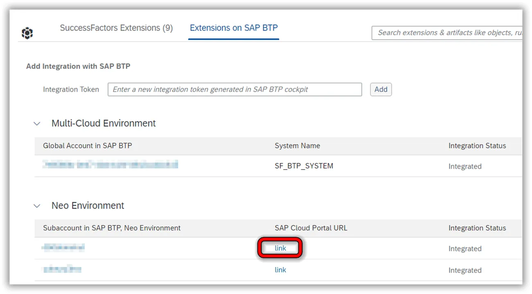The height and width of the screenshot is (294, 532).
Task: Click the System Name column header
Action: [x=297, y=146]
